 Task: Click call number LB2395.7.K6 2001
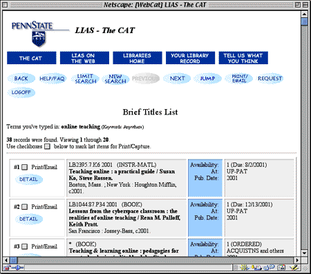pyautogui.click(x=91, y=165)
